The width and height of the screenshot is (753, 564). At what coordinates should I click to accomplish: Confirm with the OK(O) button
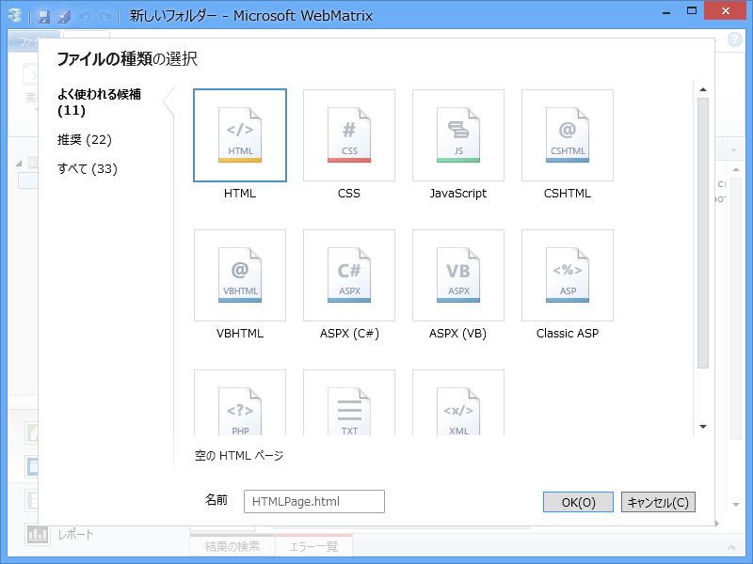click(x=578, y=502)
